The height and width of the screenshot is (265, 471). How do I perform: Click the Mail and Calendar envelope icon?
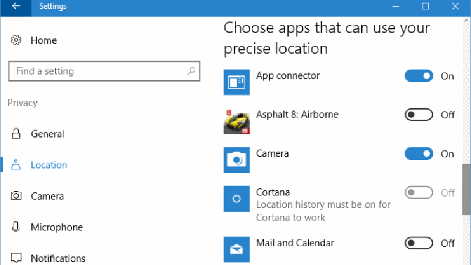(237, 249)
